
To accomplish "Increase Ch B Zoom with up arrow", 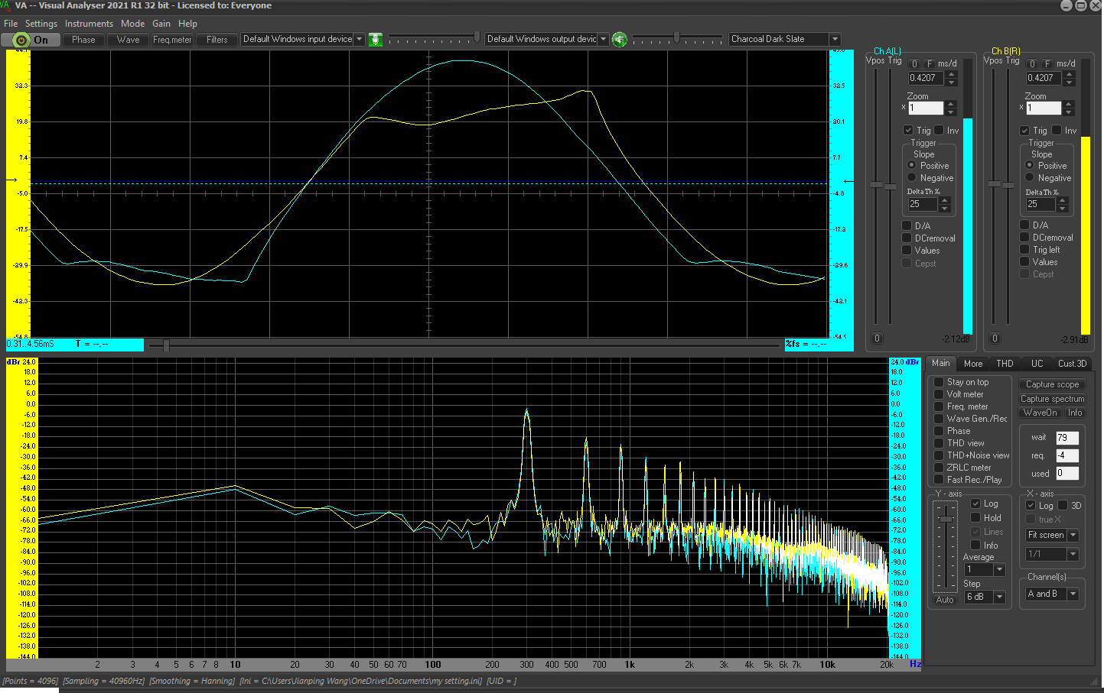I will pyautogui.click(x=1069, y=105).
